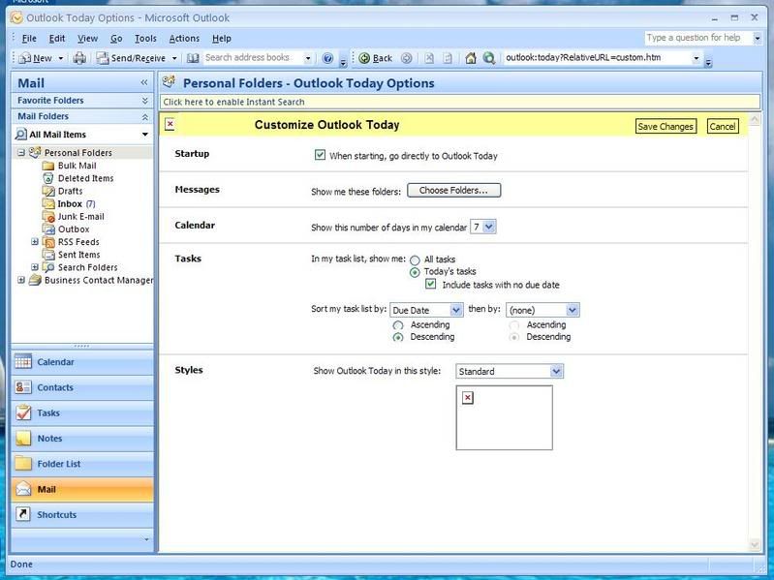Click the Save Changes button

(666, 127)
